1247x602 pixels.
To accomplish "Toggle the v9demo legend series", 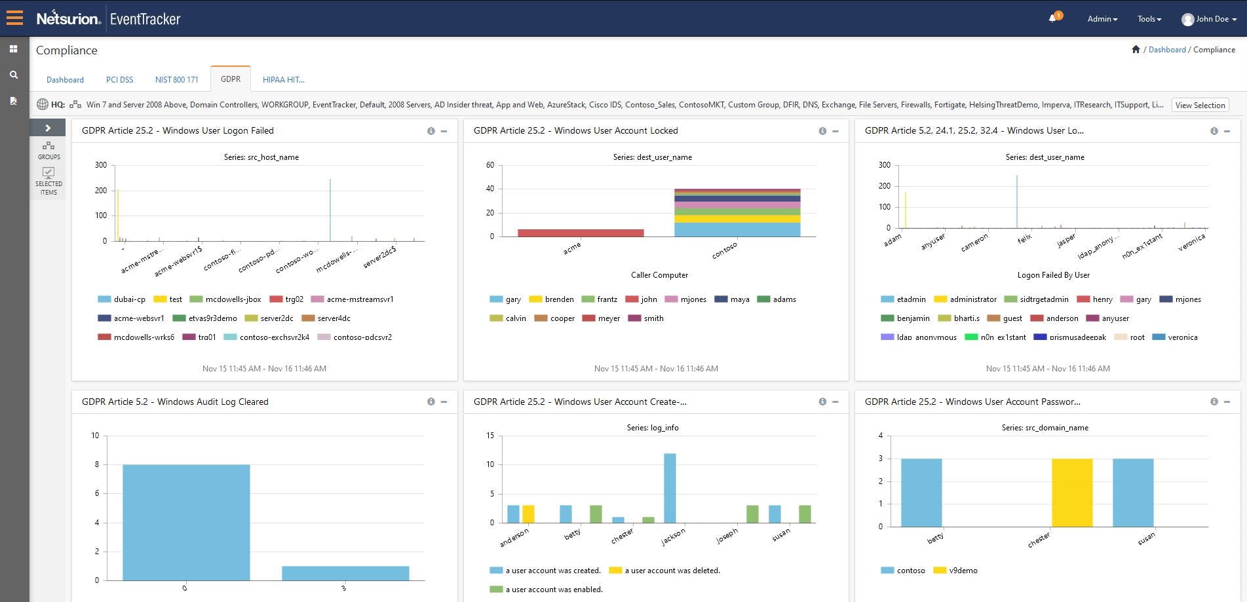I will (x=955, y=571).
